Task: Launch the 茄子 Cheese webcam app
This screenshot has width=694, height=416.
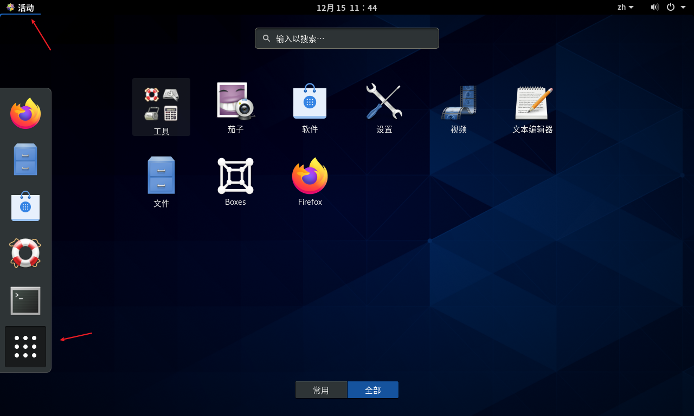Action: (x=236, y=107)
